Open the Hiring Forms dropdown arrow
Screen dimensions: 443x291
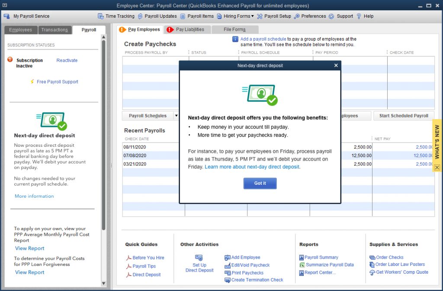253,16
